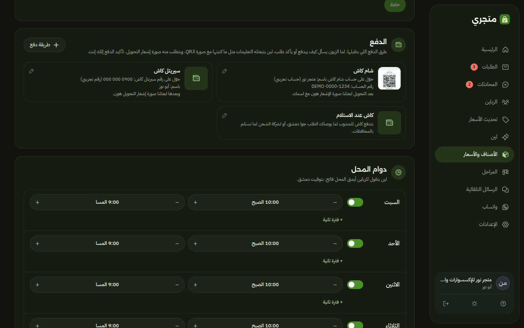This screenshot has height=328, width=524.
Task: Decrease Saturday closing time 9:00 المسا
Action: click(177, 202)
